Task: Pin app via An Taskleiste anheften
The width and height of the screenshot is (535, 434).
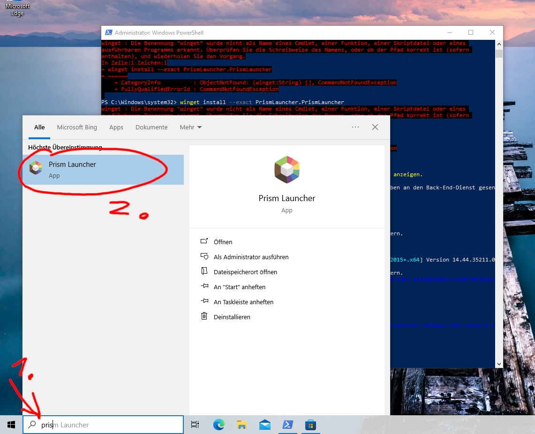Action: [x=243, y=302]
